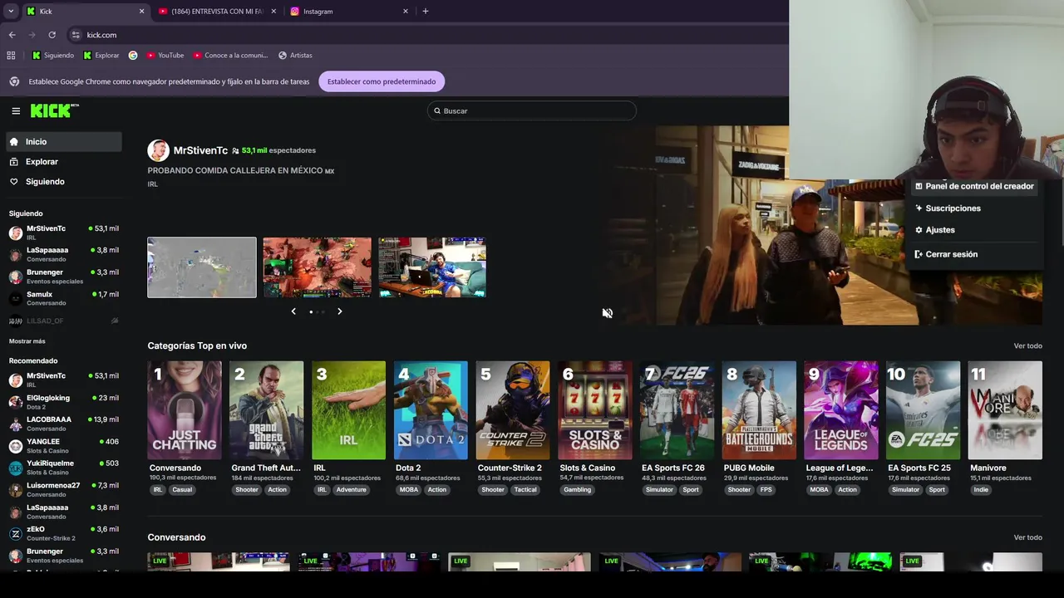Open Luisormeno27 recommended channel
1064x598 pixels.
[64, 489]
